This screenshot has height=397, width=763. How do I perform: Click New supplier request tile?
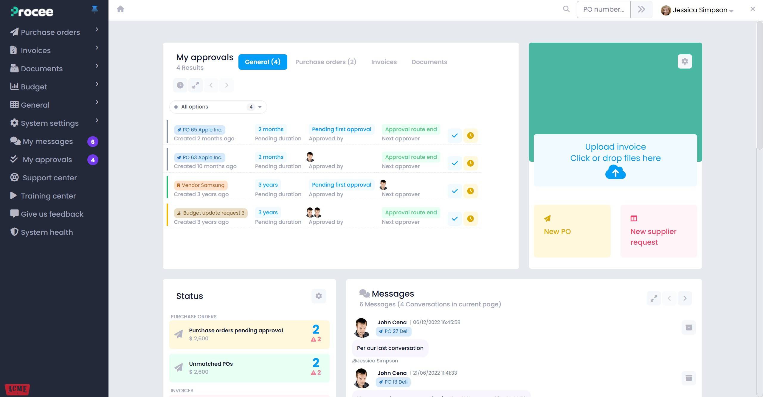[658, 231]
